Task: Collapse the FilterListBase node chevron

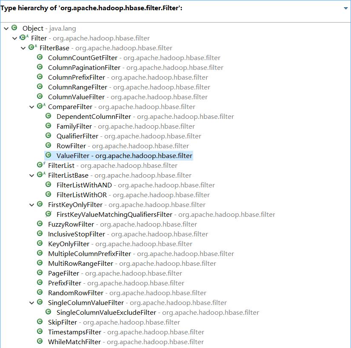Action: tap(32, 175)
